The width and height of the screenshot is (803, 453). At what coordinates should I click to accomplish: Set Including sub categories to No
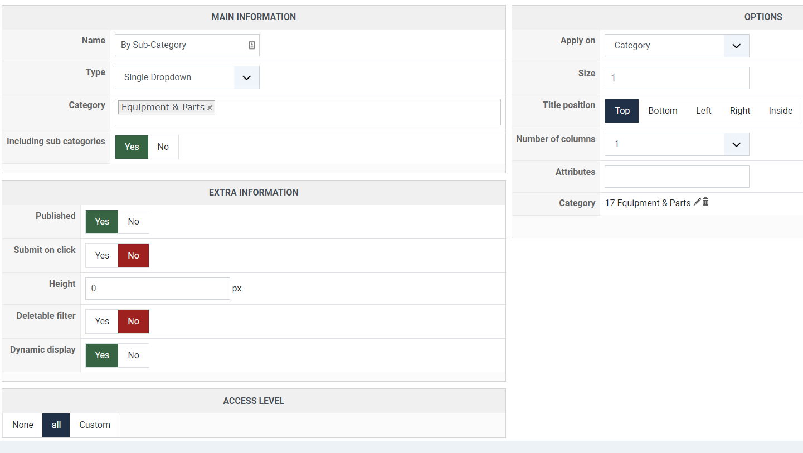(x=163, y=147)
